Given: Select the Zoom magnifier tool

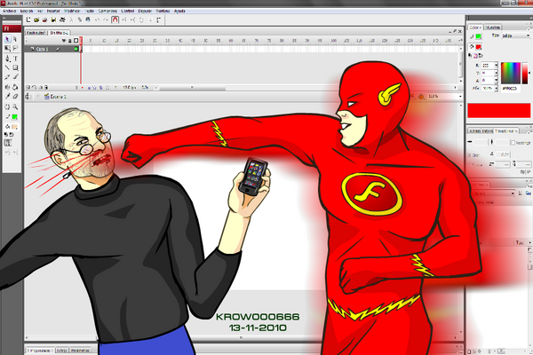Looking at the screenshot, I should coord(15,106).
